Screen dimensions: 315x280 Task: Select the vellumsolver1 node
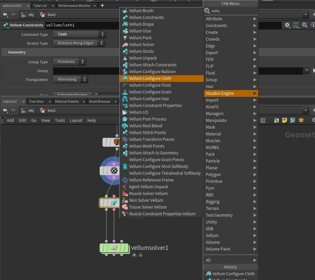[x=114, y=248]
